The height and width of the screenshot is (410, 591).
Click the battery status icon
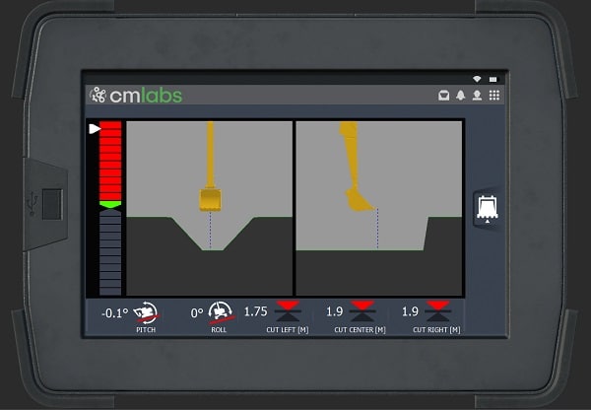pyautogui.click(x=492, y=79)
